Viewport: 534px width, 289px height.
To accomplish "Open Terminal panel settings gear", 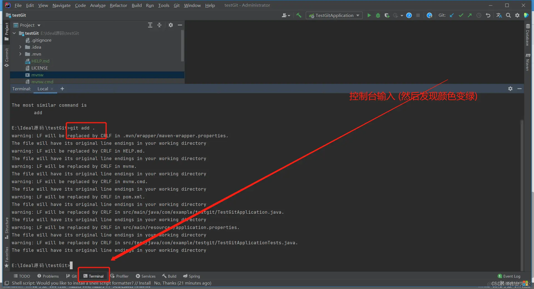I will 510,89.
